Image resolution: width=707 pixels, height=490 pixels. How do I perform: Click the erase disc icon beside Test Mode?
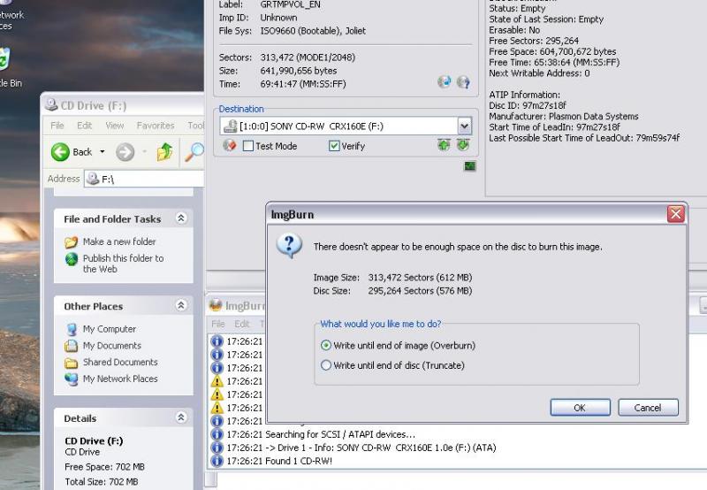230,146
